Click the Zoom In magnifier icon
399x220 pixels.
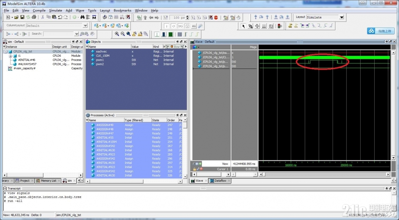tap(117, 34)
